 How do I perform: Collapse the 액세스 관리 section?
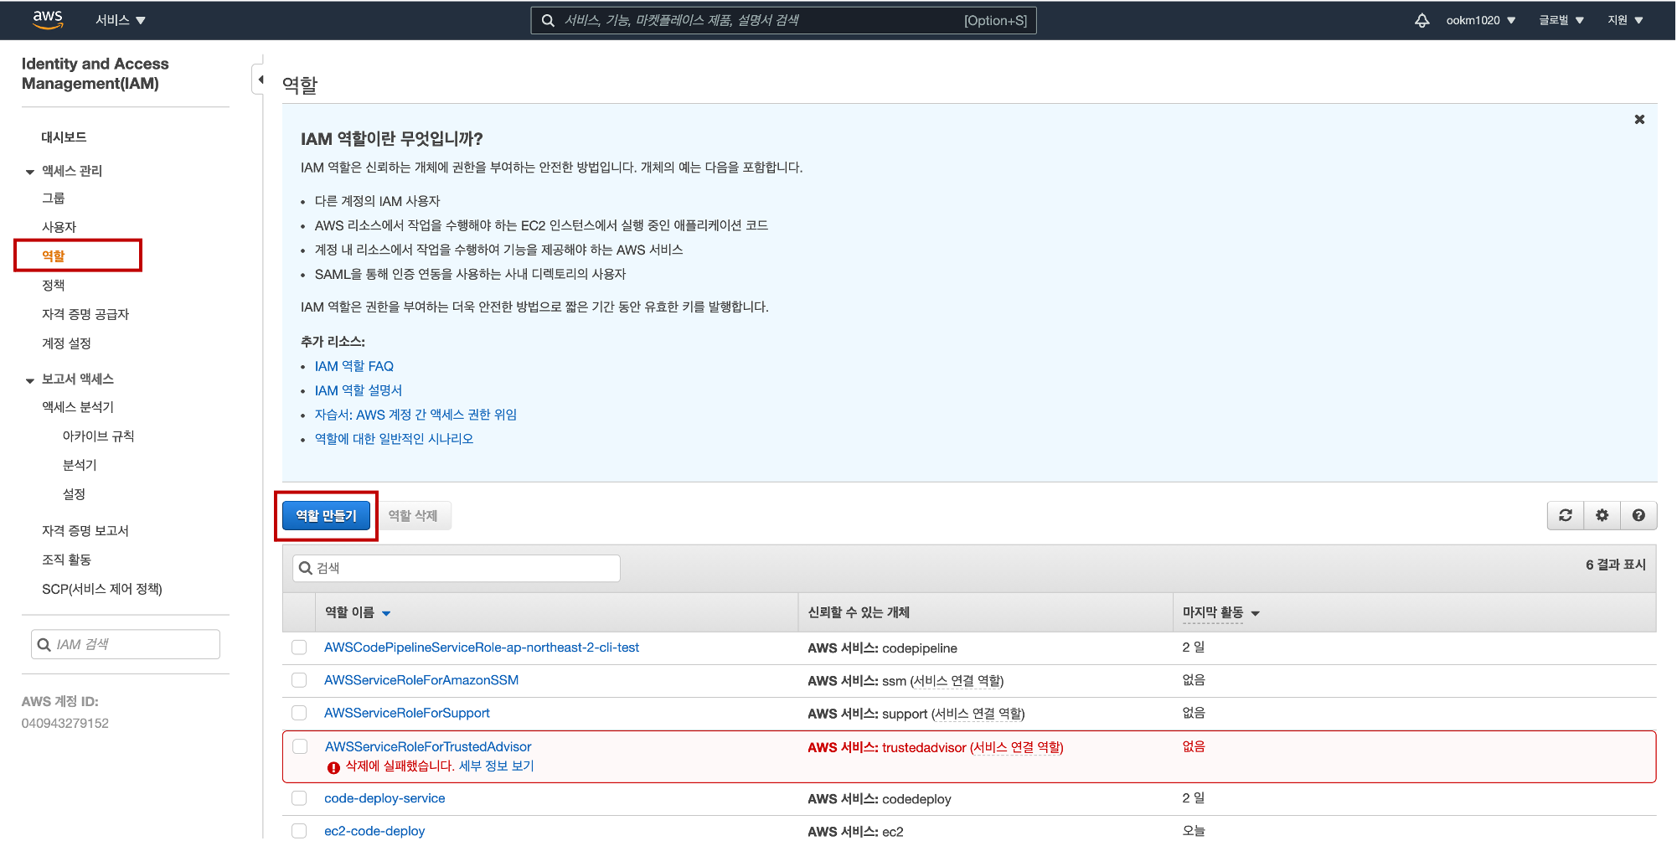[30, 171]
